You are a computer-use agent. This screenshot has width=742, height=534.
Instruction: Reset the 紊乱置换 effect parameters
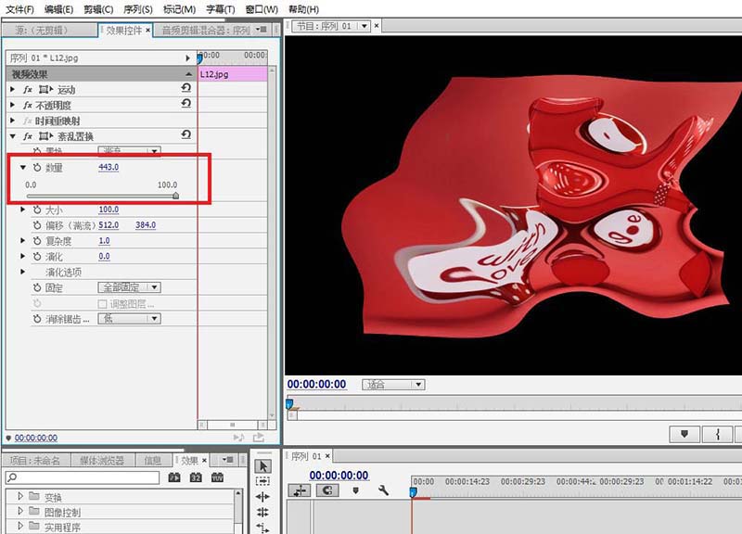(x=186, y=134)
